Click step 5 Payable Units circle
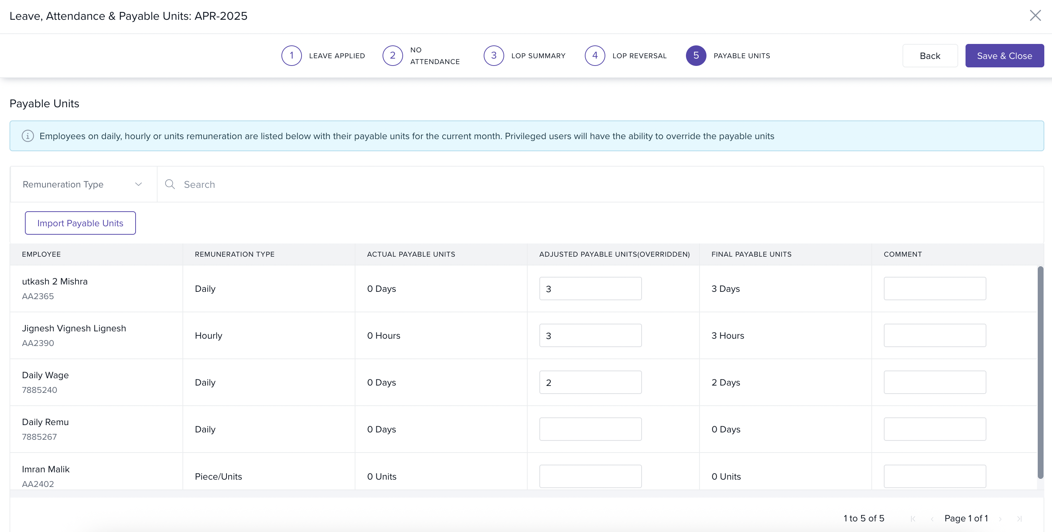This screenshot has width=1052, height=532. pyautogui.click(x=696, y=56)
